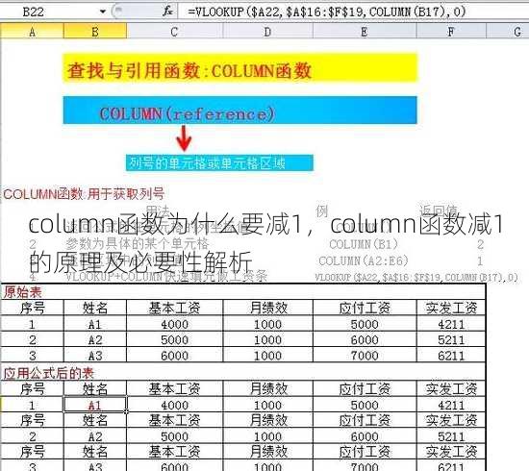
Task: Click the red label "应用公式后的表"
Action: point(49,373)
